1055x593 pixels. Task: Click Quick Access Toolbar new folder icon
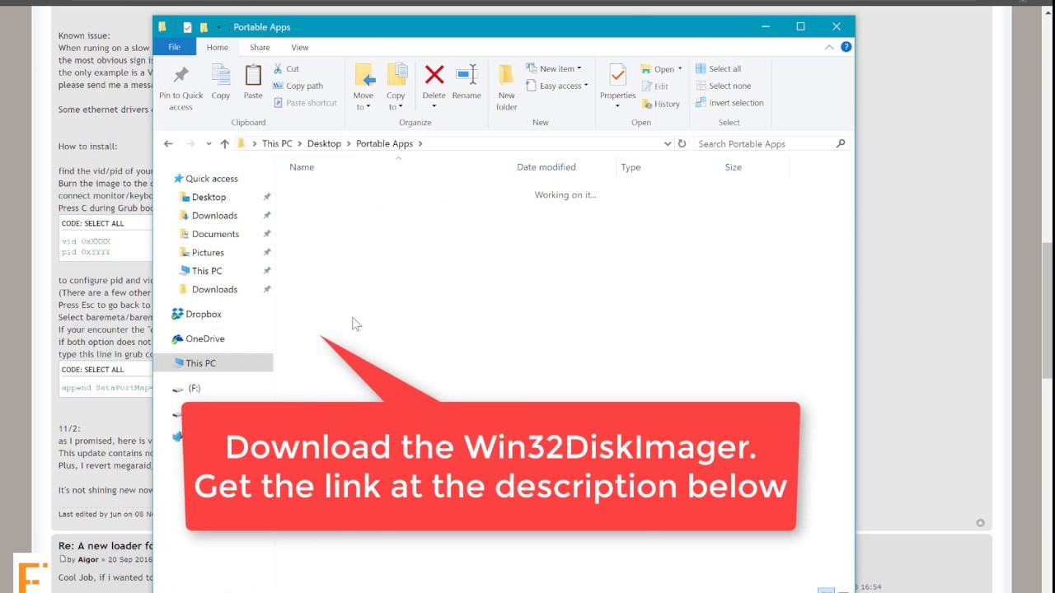coord(204,27)
